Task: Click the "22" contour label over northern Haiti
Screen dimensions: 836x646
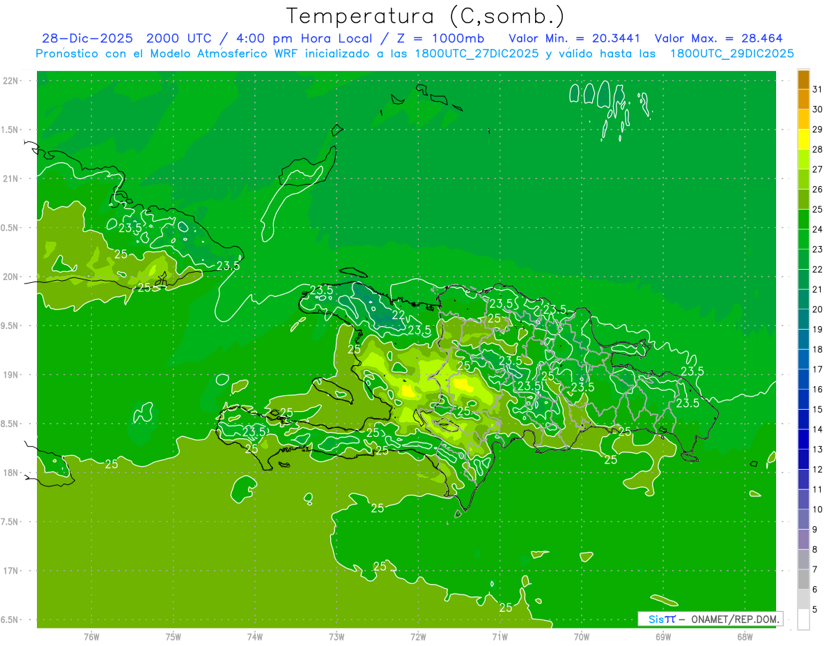Action: click(398, 315)
